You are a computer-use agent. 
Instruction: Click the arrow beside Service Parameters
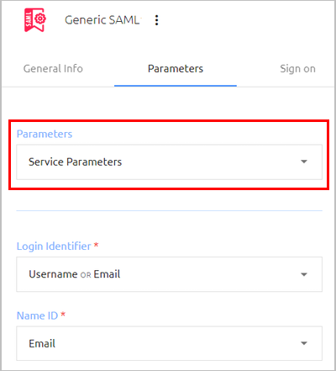pos(304,162)
